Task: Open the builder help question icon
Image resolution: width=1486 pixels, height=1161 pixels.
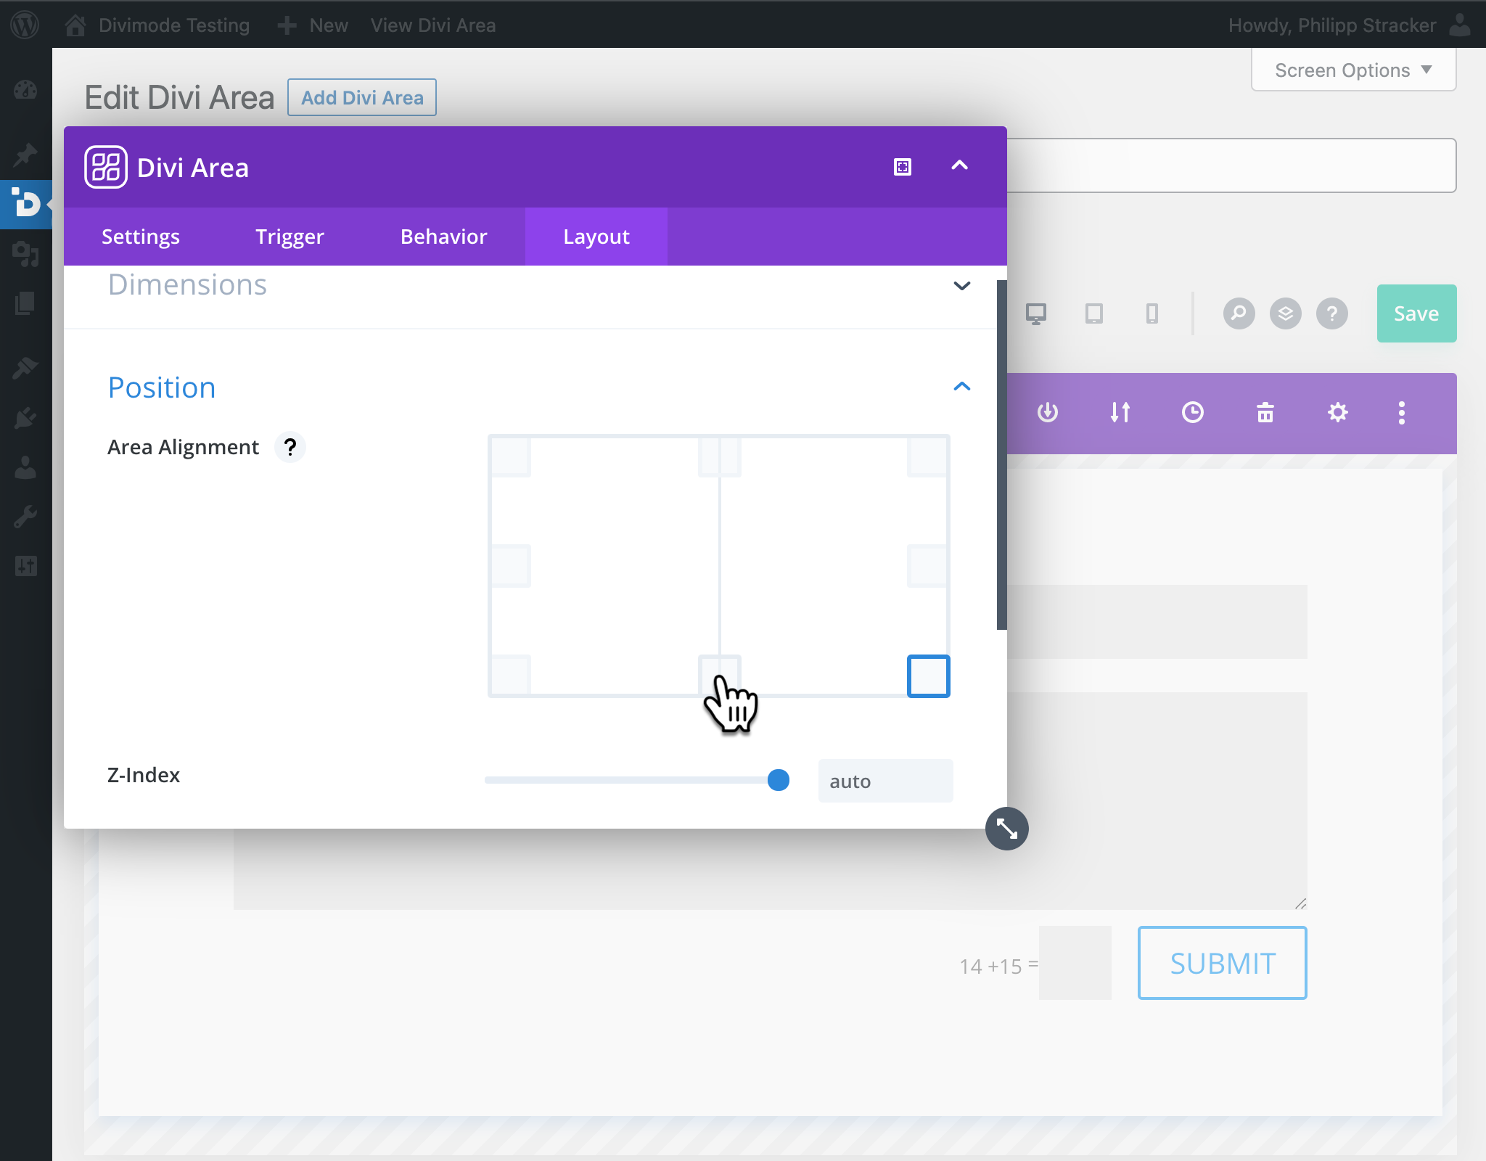Action: coord(1332,313)
